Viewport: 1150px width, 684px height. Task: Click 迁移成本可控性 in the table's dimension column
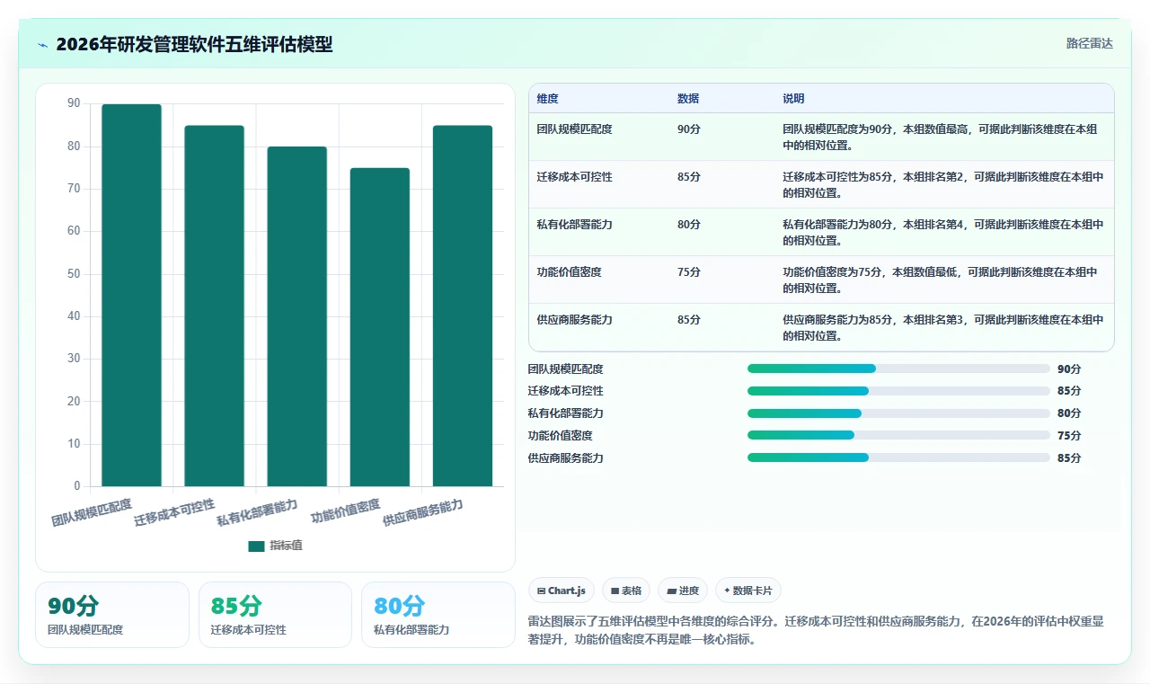[575, 177]
